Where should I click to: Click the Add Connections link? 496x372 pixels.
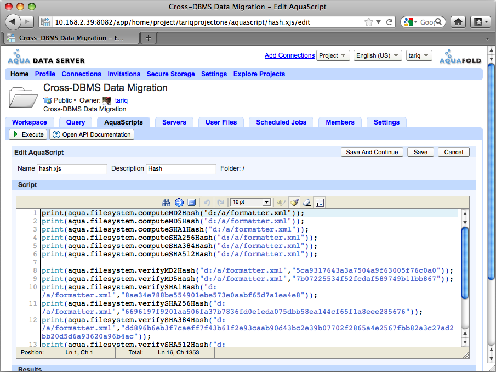tap(289, 55)
